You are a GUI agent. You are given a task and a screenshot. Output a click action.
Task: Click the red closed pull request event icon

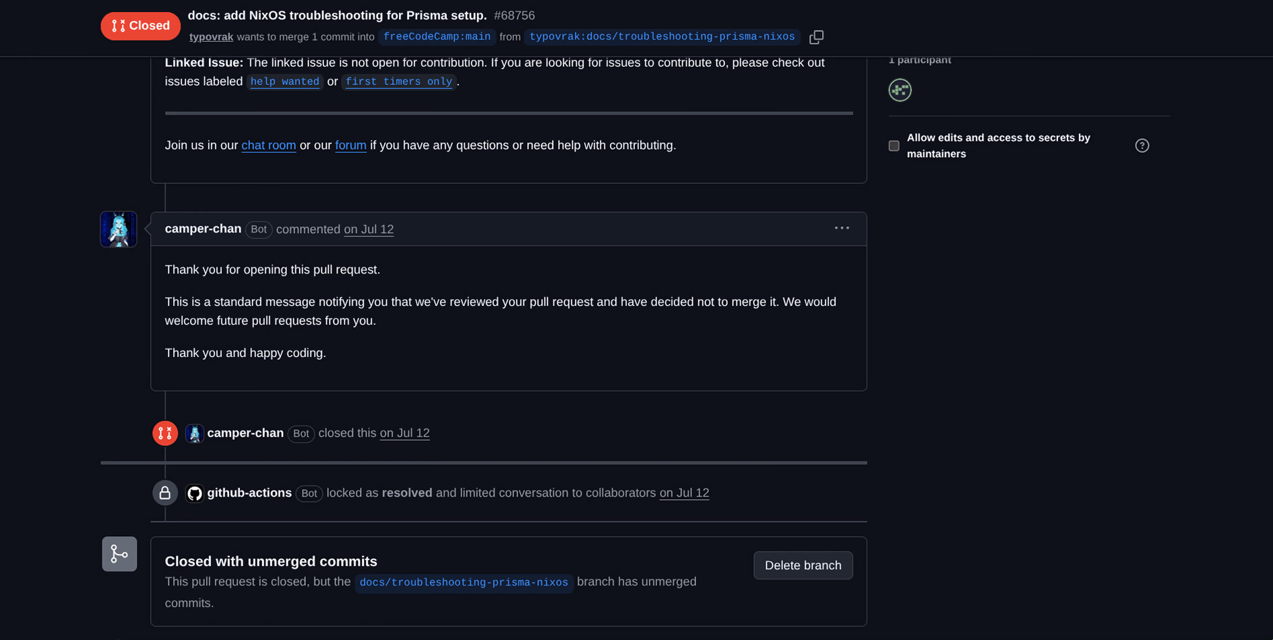[x=165, y=433]
